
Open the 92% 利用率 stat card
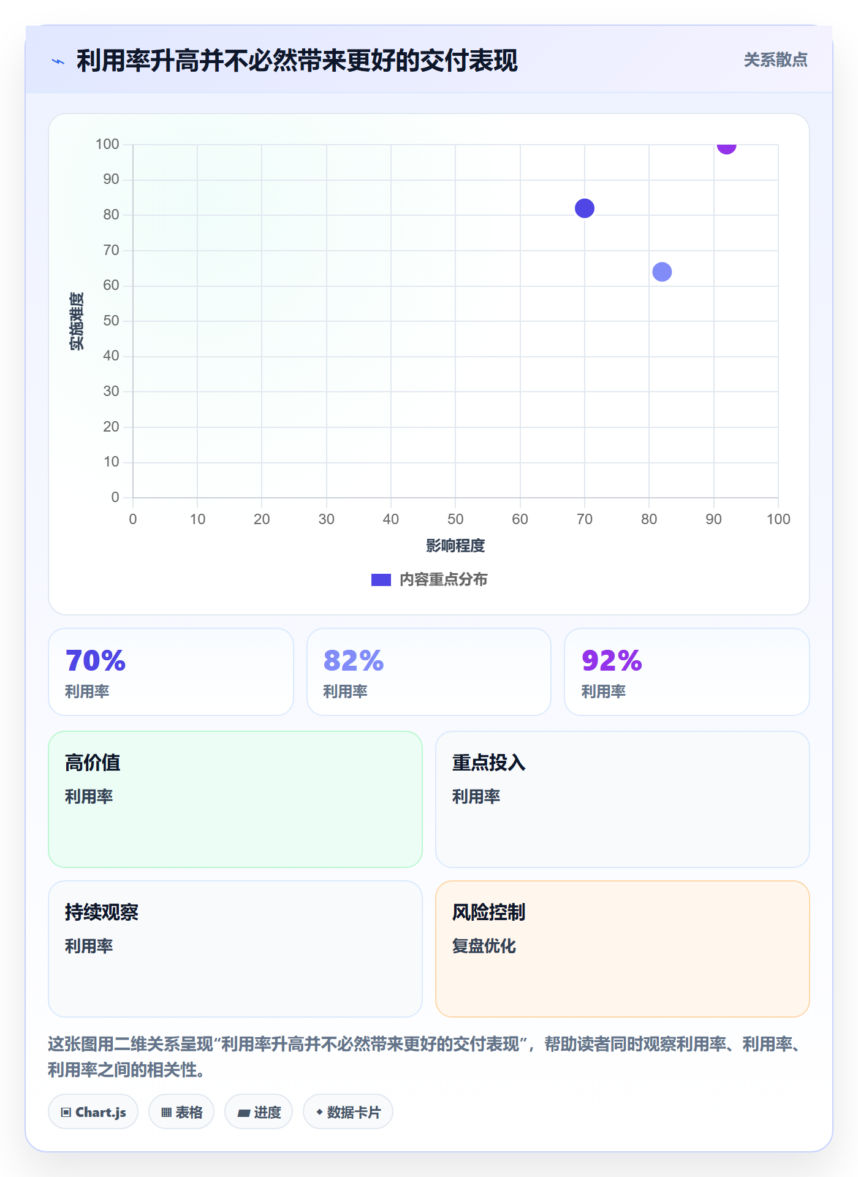(x=687, y=672)
